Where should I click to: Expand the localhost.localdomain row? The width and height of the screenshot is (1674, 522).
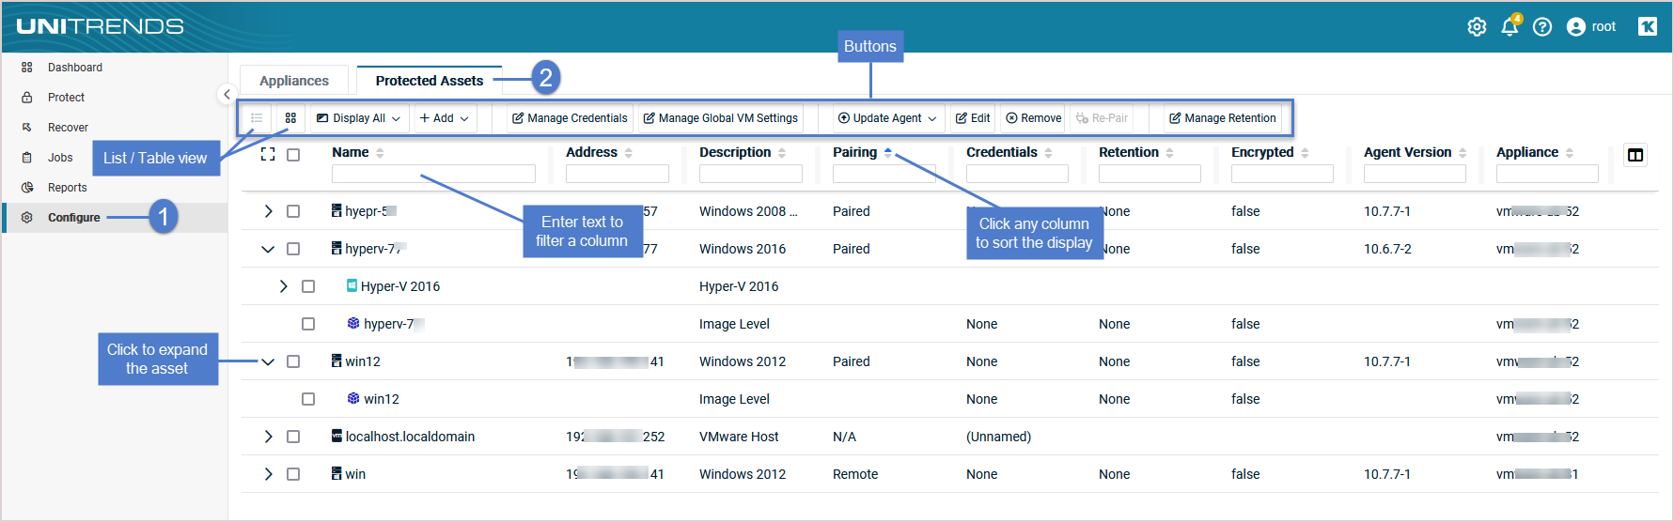(x=268, y=437)
